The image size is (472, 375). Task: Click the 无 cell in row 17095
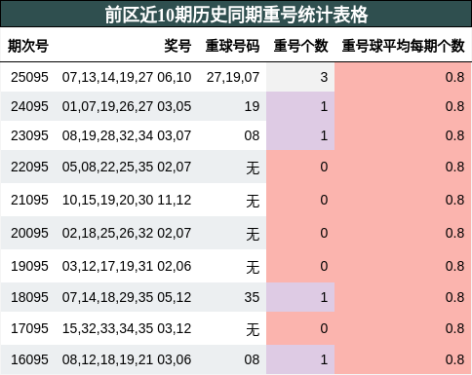coord(253,329)
